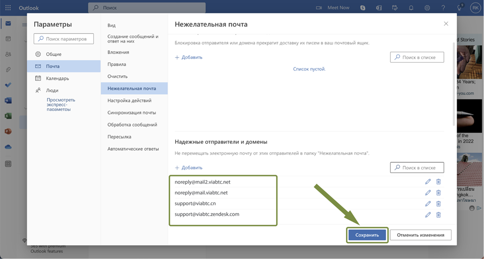This screenshot has height=259, width=484.
Task: Click the Skype icon in the header
Action: pos(363,8)
